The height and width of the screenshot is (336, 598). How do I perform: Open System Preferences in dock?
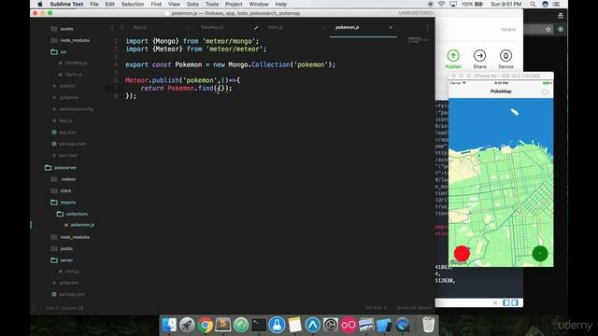[331, 325]
